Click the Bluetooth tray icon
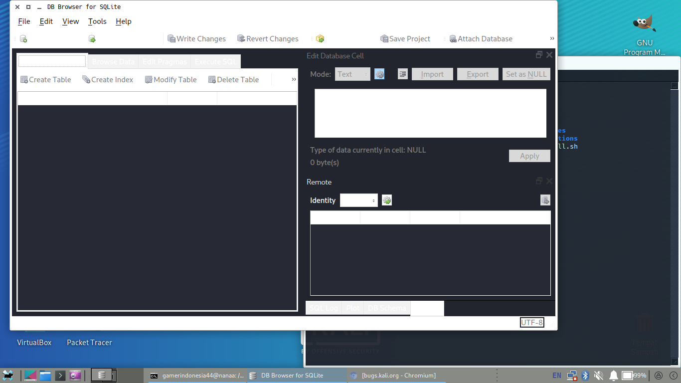 coord(586,376)
